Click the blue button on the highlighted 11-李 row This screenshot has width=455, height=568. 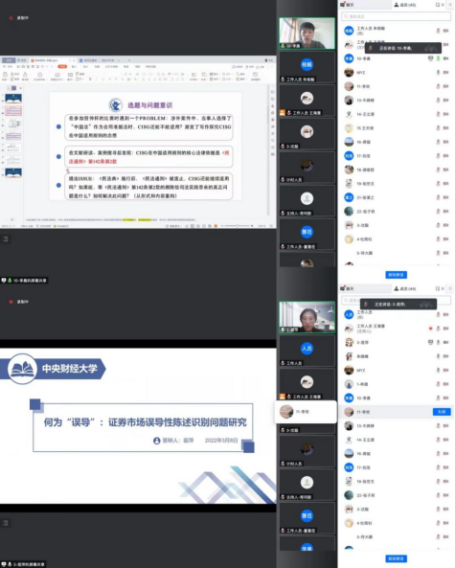(x=442, y=412)
